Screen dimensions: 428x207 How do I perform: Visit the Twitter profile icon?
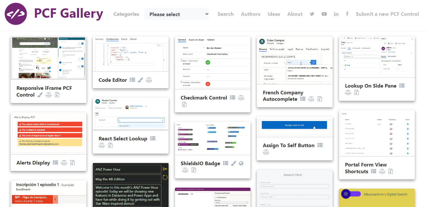point(312,14)
